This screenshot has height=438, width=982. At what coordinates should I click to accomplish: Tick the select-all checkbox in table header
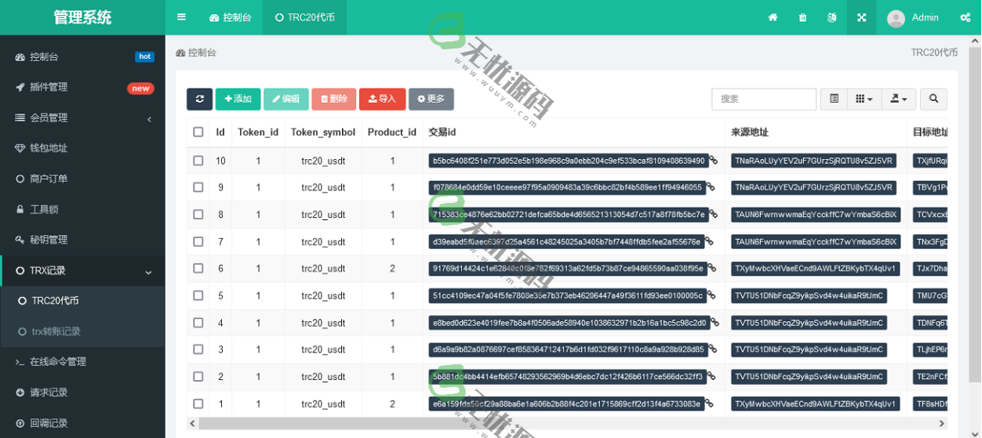pos(198,132)
